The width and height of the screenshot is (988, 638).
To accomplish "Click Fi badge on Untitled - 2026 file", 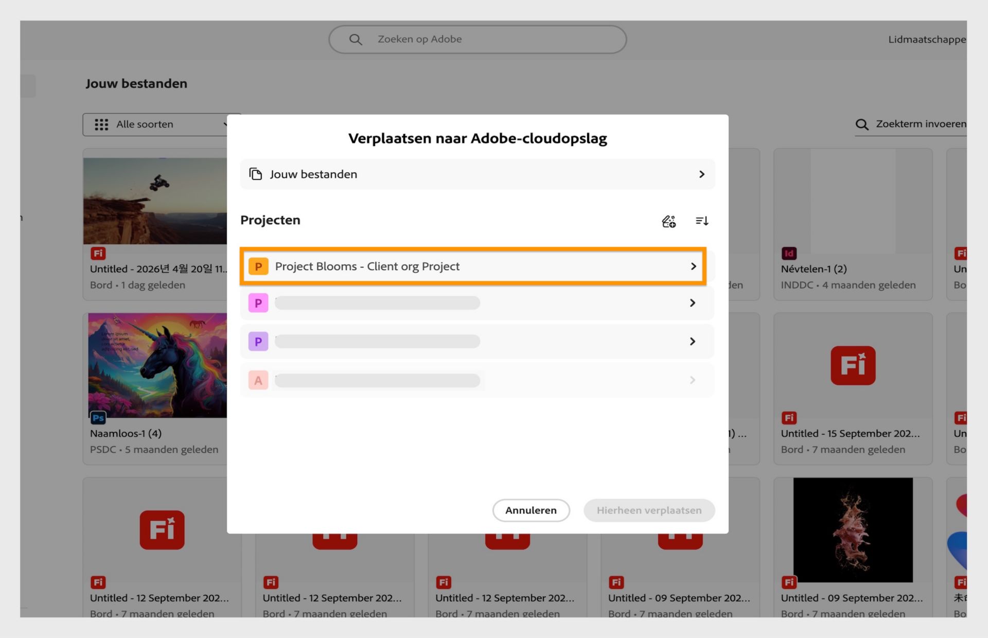I will click(98, 253).
